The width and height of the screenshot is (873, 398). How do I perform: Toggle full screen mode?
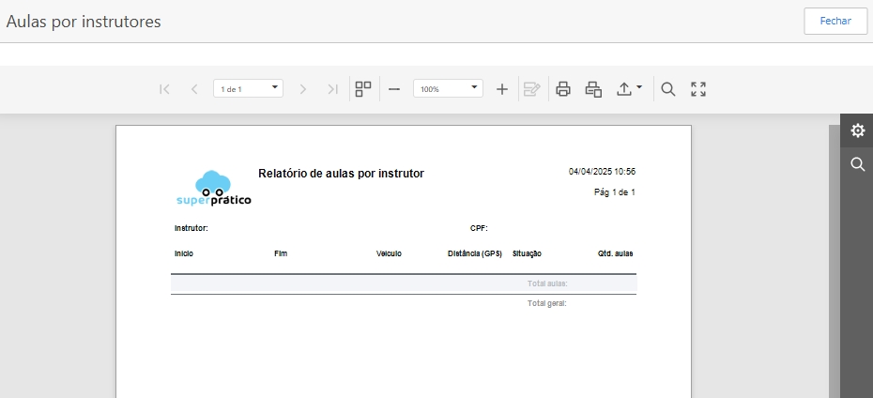[698, 89]
